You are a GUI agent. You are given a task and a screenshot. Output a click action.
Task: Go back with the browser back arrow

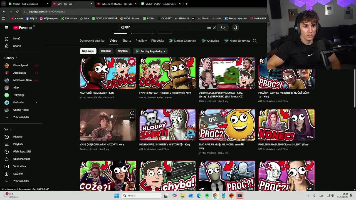coord(4,12)
